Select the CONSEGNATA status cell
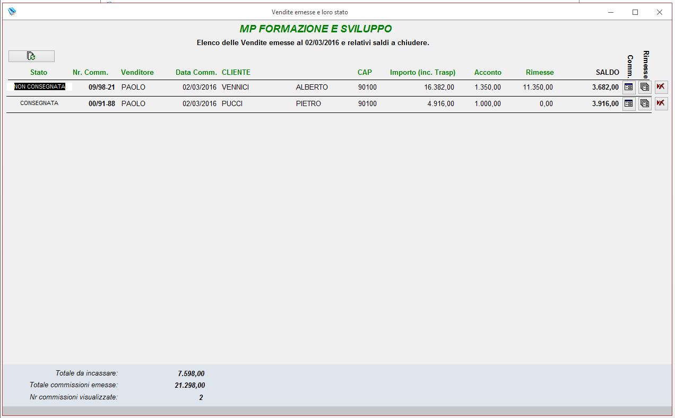The height and width of the screenshot is (418, 675). [39, 103]
